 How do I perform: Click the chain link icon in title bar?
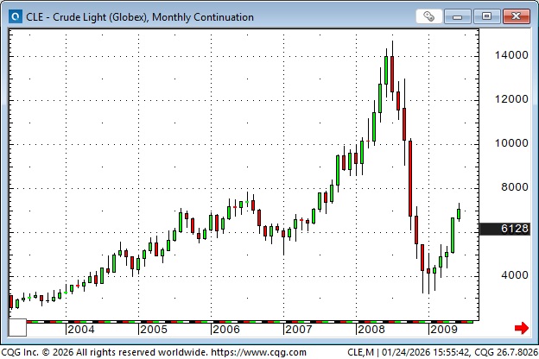[x=429, y=16]
